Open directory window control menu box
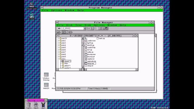The width and height of the screenshot is (194, 109). point(58,36)
